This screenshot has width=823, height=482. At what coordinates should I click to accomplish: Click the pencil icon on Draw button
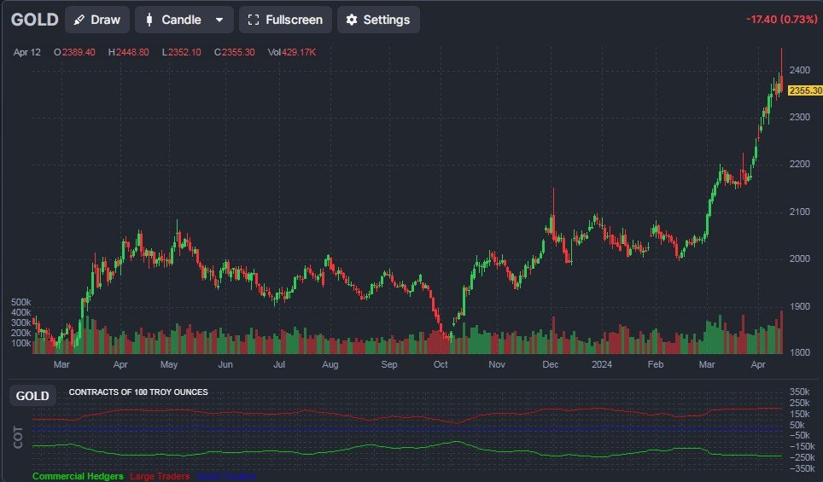pyautogui.click(x=79, y=20)
